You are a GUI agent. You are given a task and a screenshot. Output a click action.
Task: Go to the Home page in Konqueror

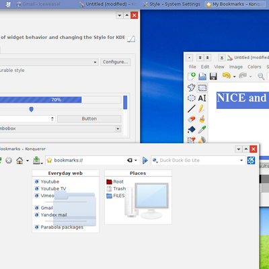[20, 160]
